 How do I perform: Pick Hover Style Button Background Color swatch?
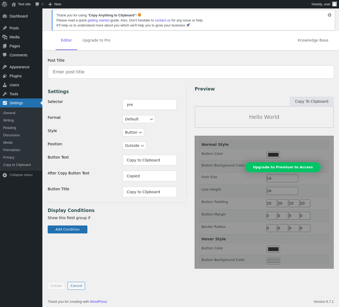tap(273, 261)
